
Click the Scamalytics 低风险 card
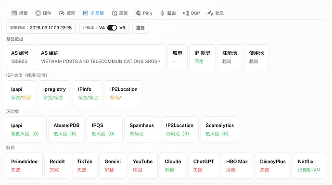click(x=220, y=129)
